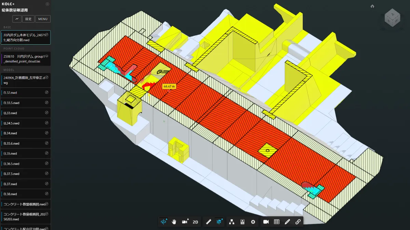Viewport: 410px width, 230px height.
Task: Switch to 2D view mode
Action: tap(195, 222)
